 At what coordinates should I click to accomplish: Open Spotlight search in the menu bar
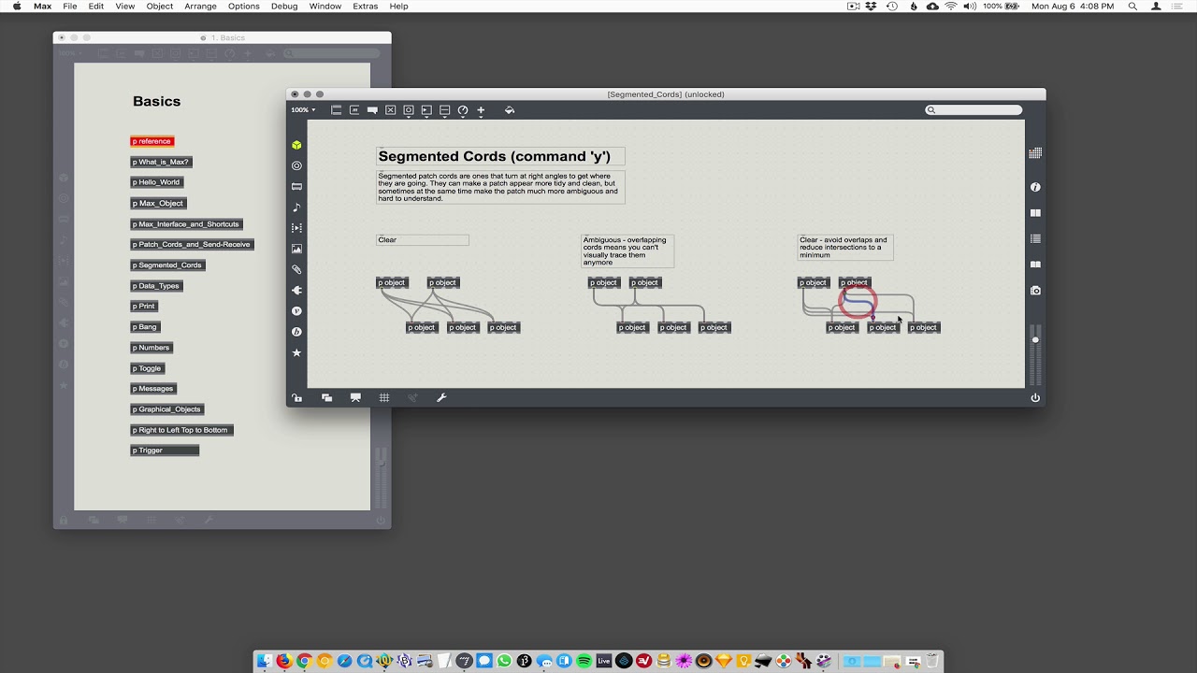(x=1132, y=7)
